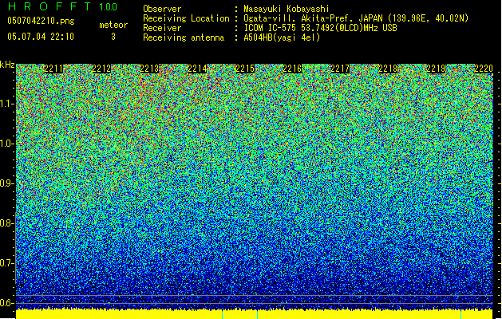Click the 2212 time marker

tap(101, 69)
